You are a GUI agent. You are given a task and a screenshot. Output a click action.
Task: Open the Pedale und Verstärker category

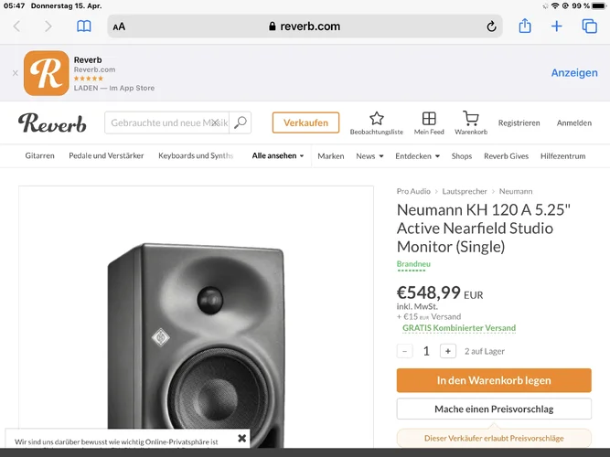[x=106, y=156]
